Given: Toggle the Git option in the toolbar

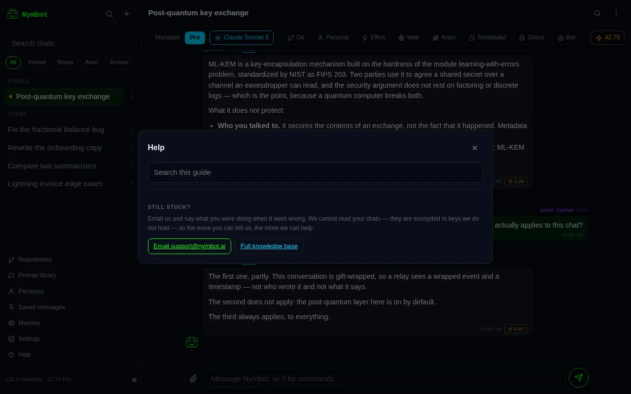Looking at the screenshot, I should [x=296, y=37].
